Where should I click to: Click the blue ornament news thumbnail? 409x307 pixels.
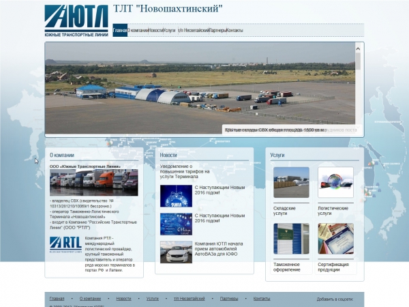click(x=176, y=196)
